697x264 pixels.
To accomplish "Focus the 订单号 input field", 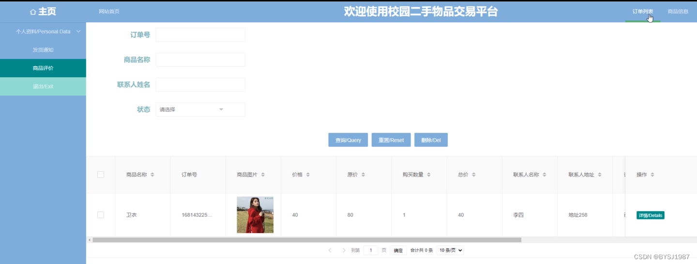I will point(200,35).
